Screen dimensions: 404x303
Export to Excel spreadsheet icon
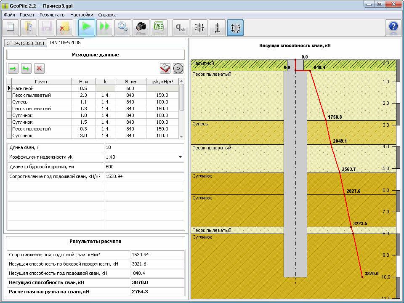pyautogui.click(x=159, y=27)
